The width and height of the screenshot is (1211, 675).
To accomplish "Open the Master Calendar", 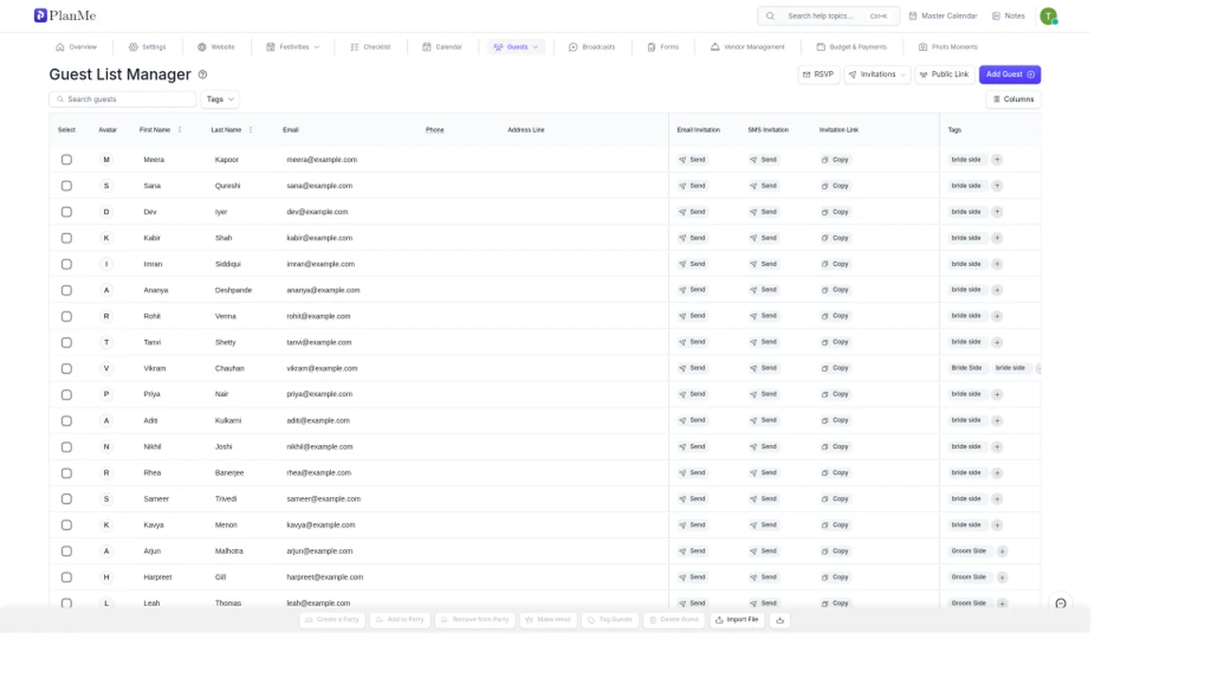I will pyautogui.click(x=943, y=16).
